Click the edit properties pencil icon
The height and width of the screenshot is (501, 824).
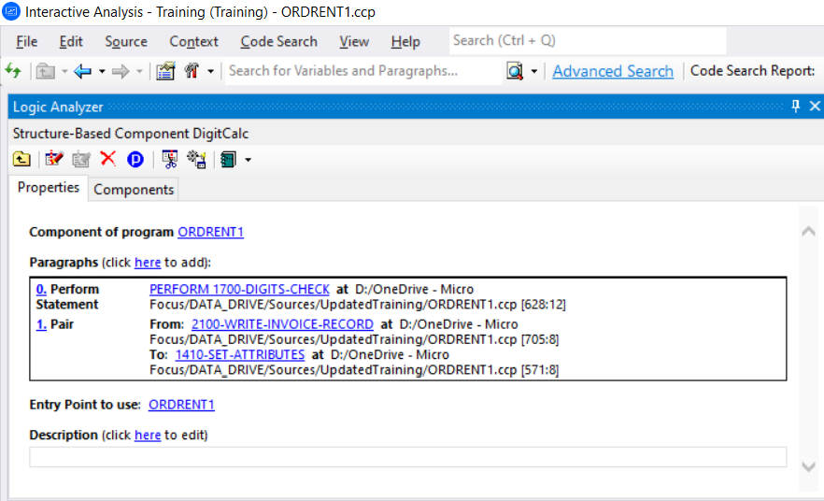(x=54, y=159)
